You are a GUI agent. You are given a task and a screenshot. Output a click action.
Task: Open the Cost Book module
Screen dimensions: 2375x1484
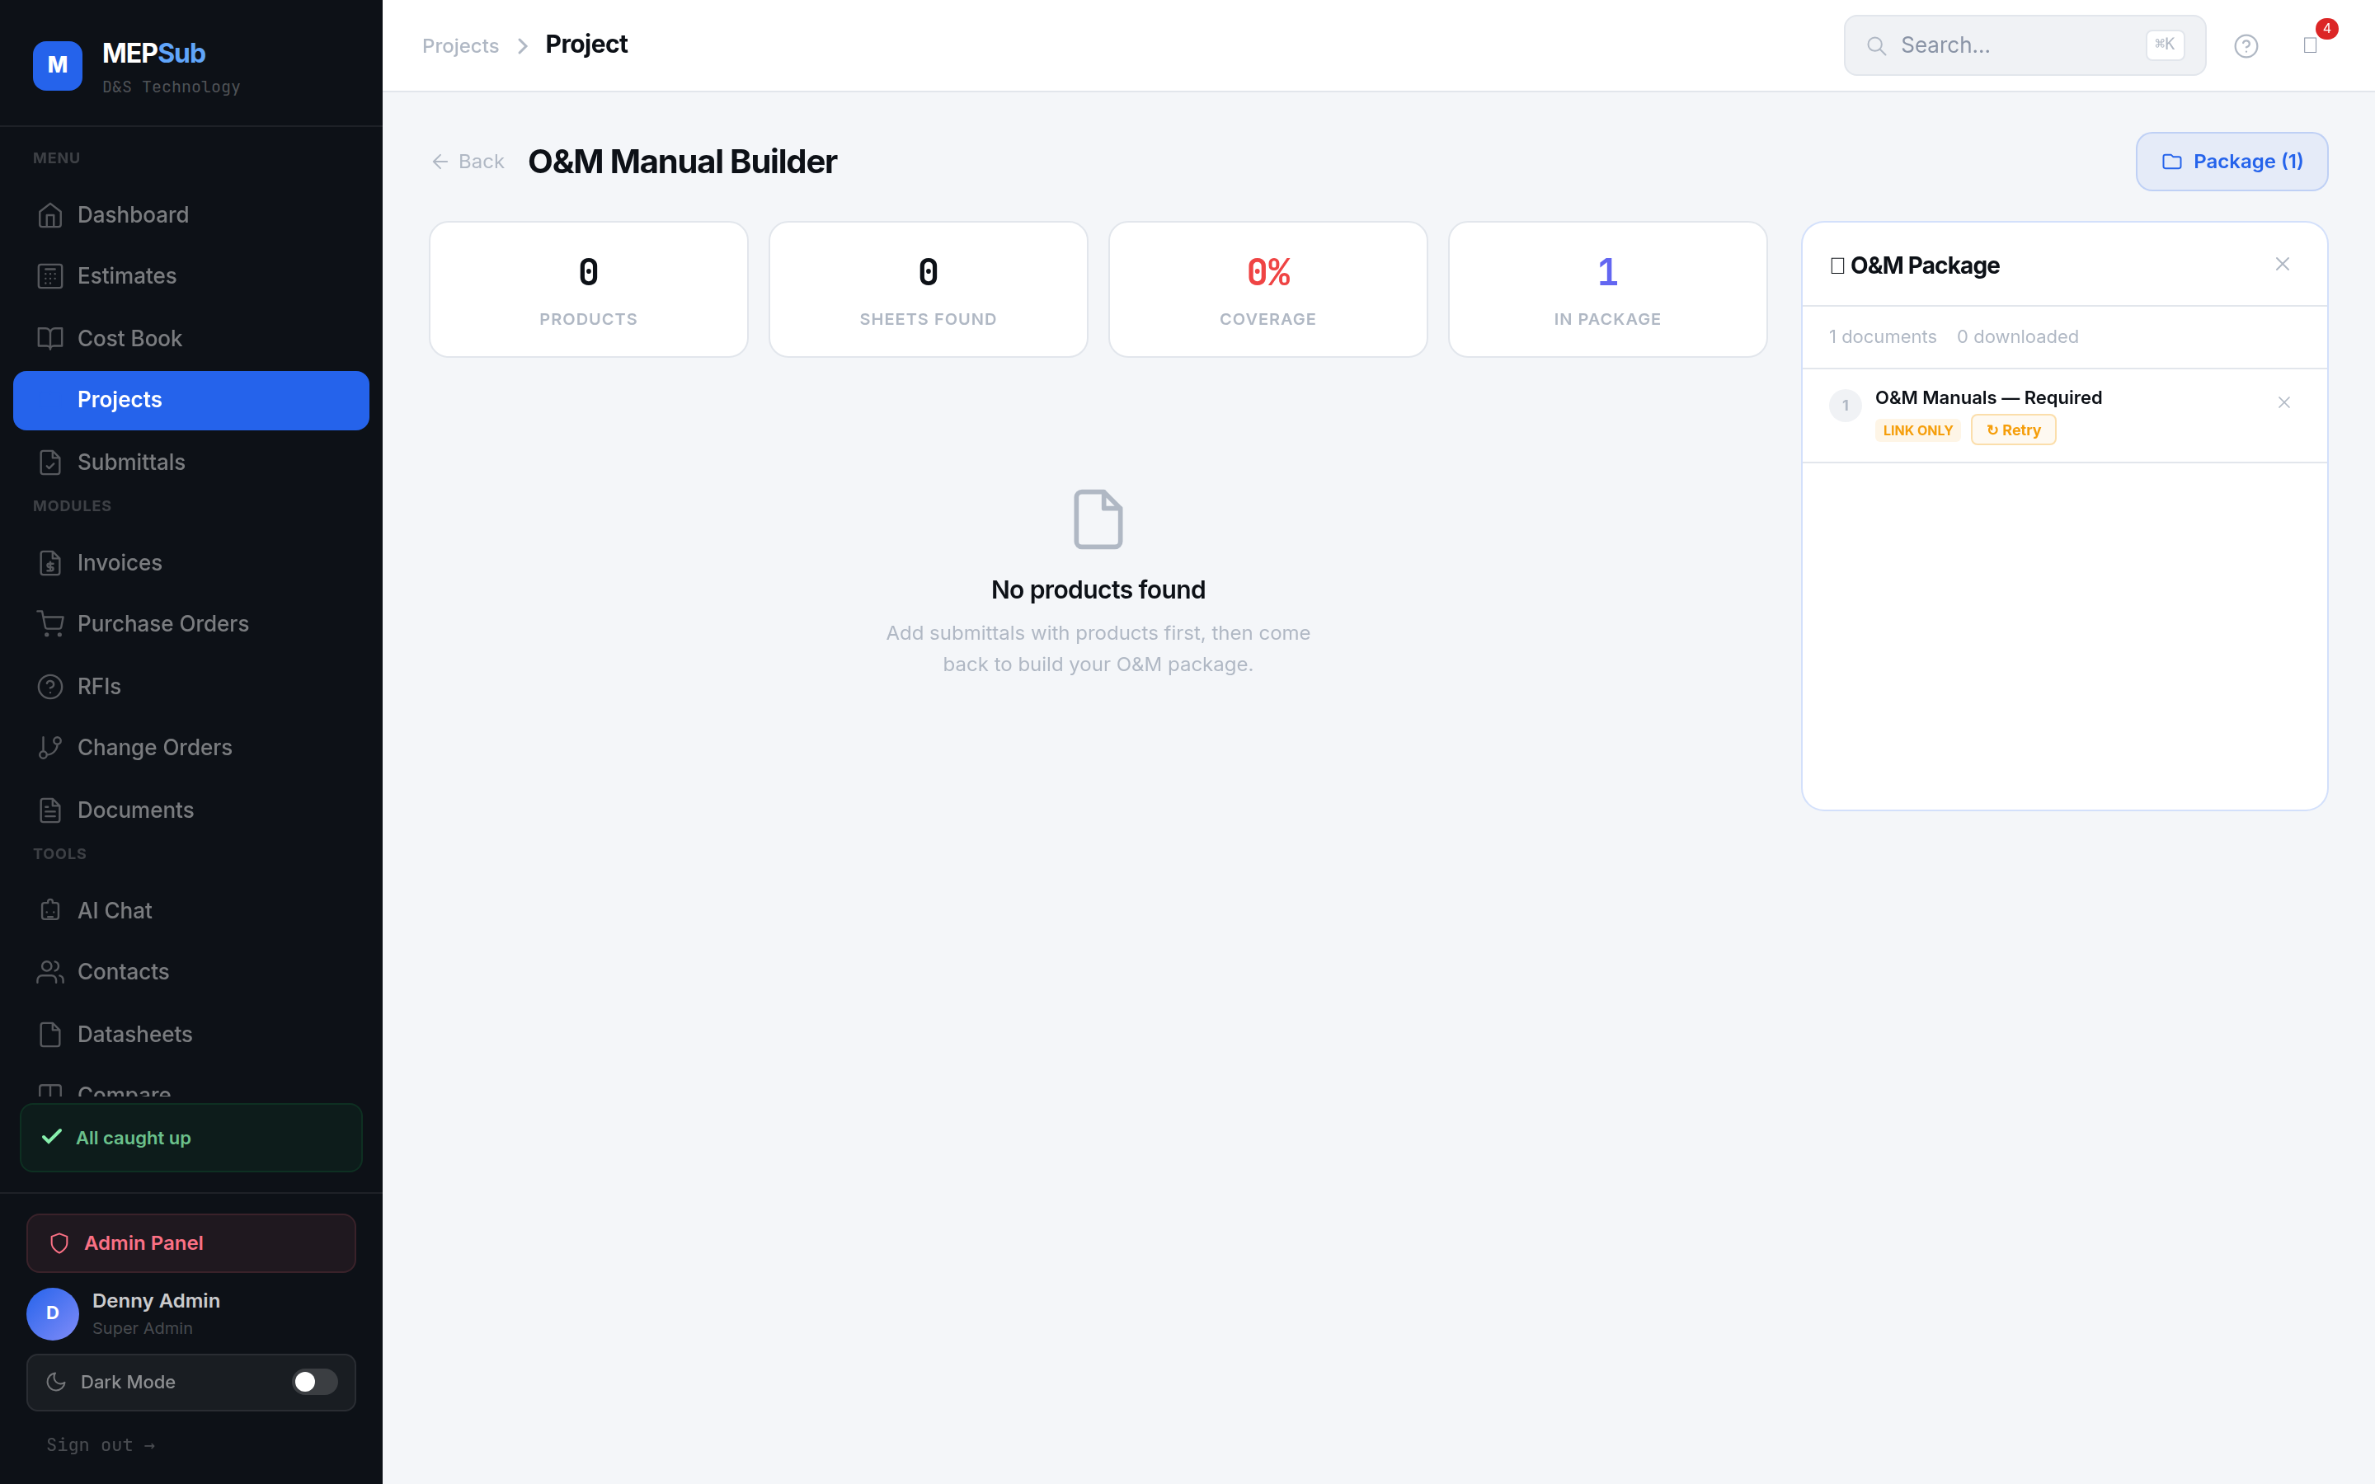129,338
